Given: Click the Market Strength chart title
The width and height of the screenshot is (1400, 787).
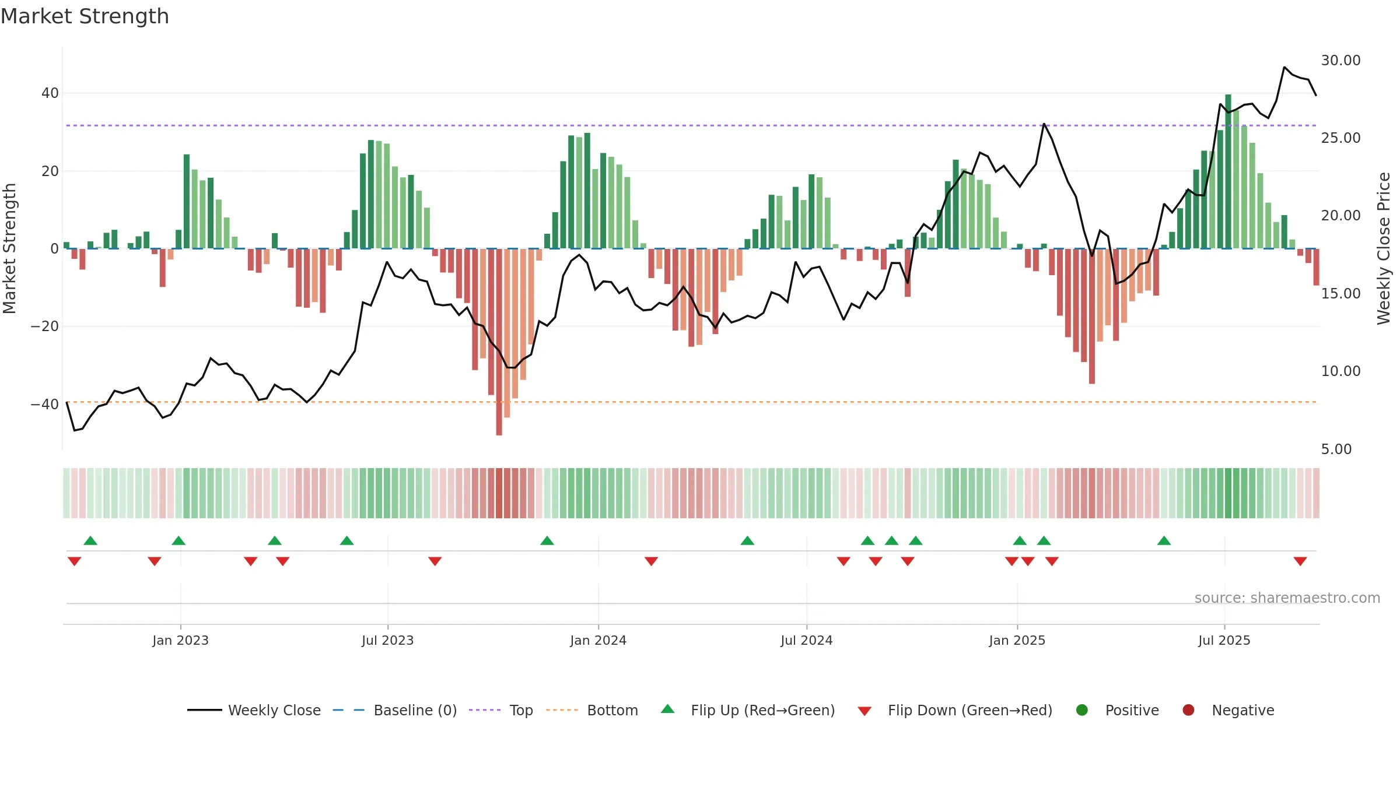Looking at the screenshot, I should [x=85, y=16].
